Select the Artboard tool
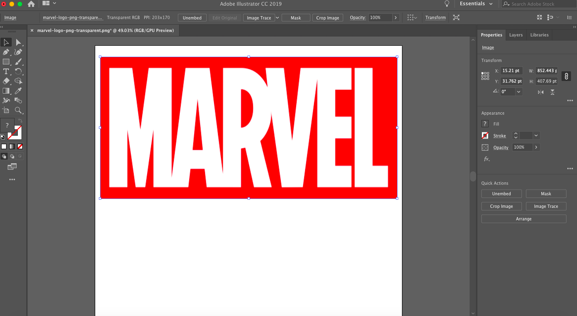 coord(6,110)
